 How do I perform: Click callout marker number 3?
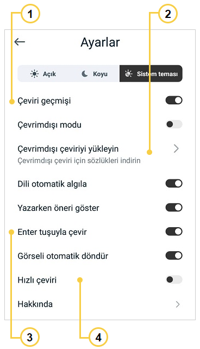point(30,337)
